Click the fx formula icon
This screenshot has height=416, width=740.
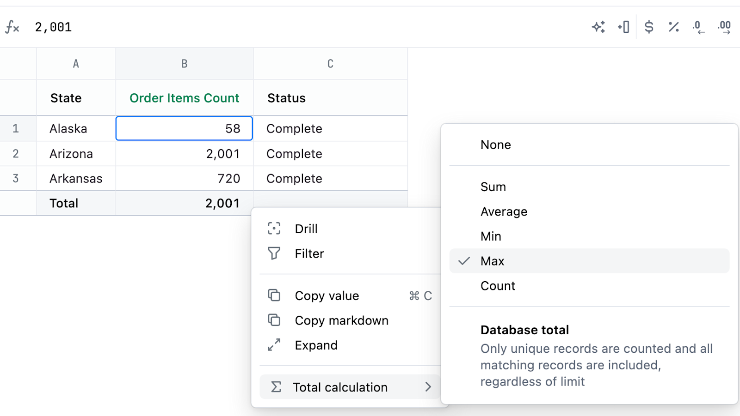point(12,27)
